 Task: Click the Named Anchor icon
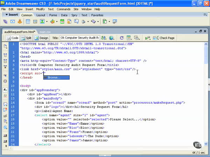[20, 22]
